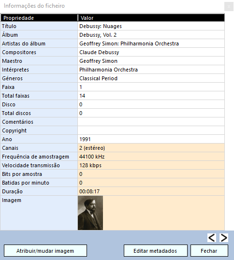Viewport: 234px width, 260px height.
Task: Click the Fechar button
Action: click(x=209, y=251)
